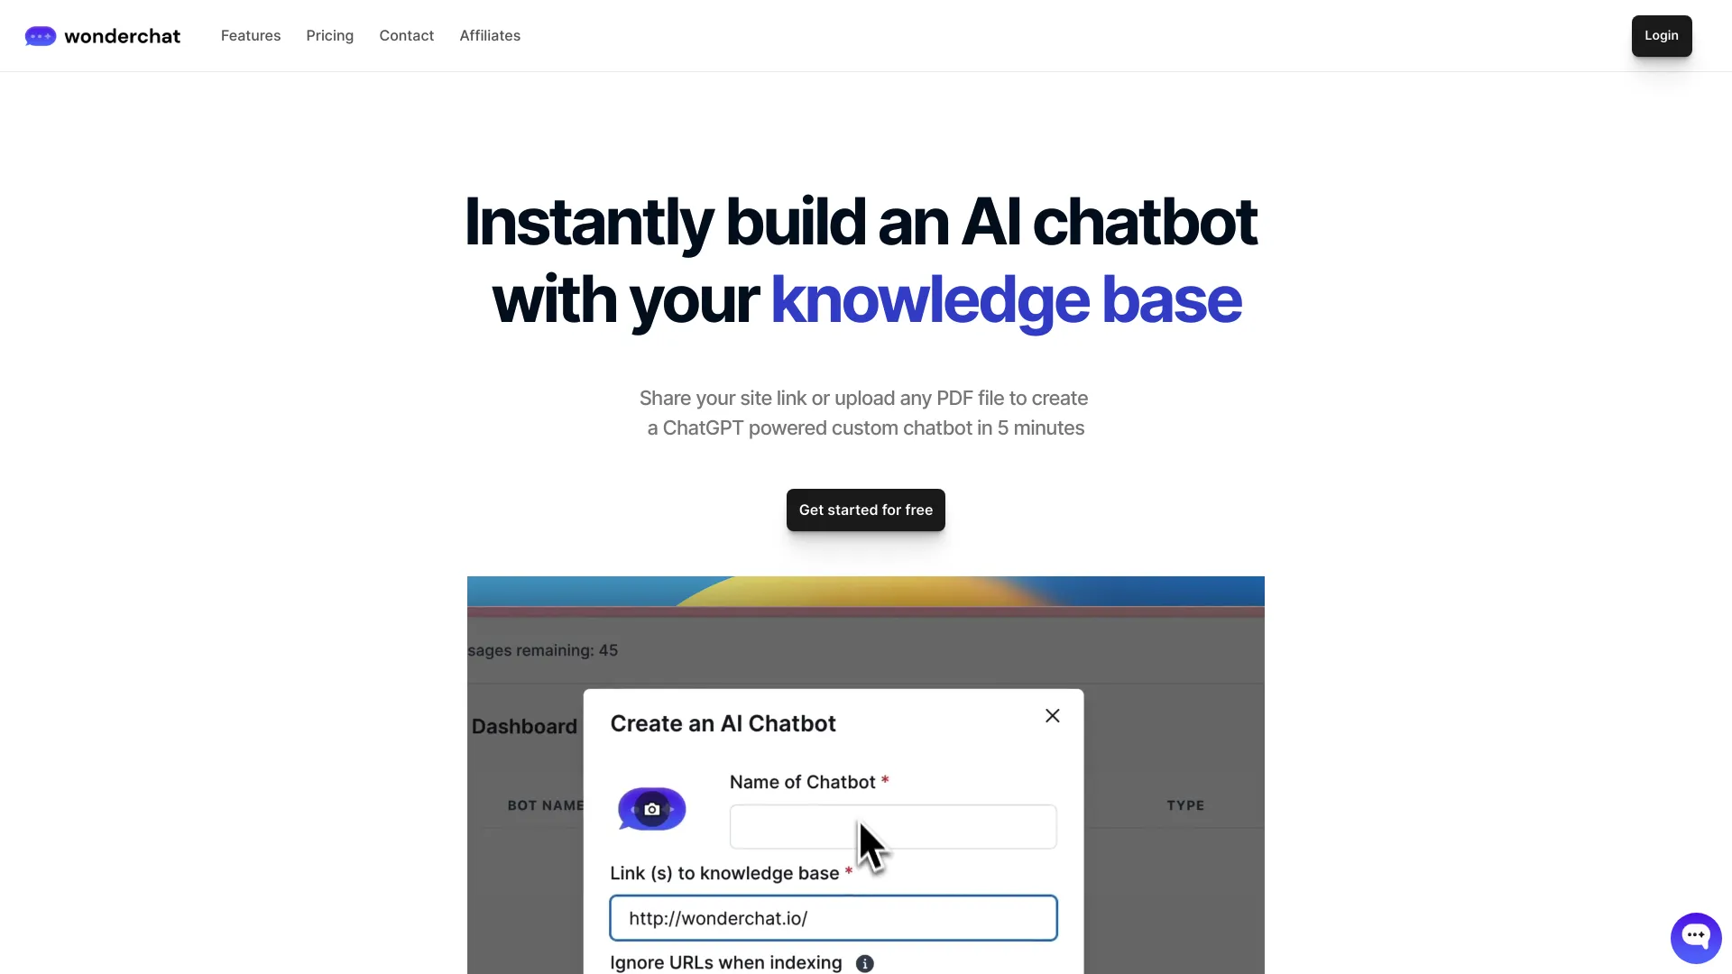Screen dimensions: 1732x974
Task: Click the Wonderchat brand logo top left
Action: tap(102, 34)
